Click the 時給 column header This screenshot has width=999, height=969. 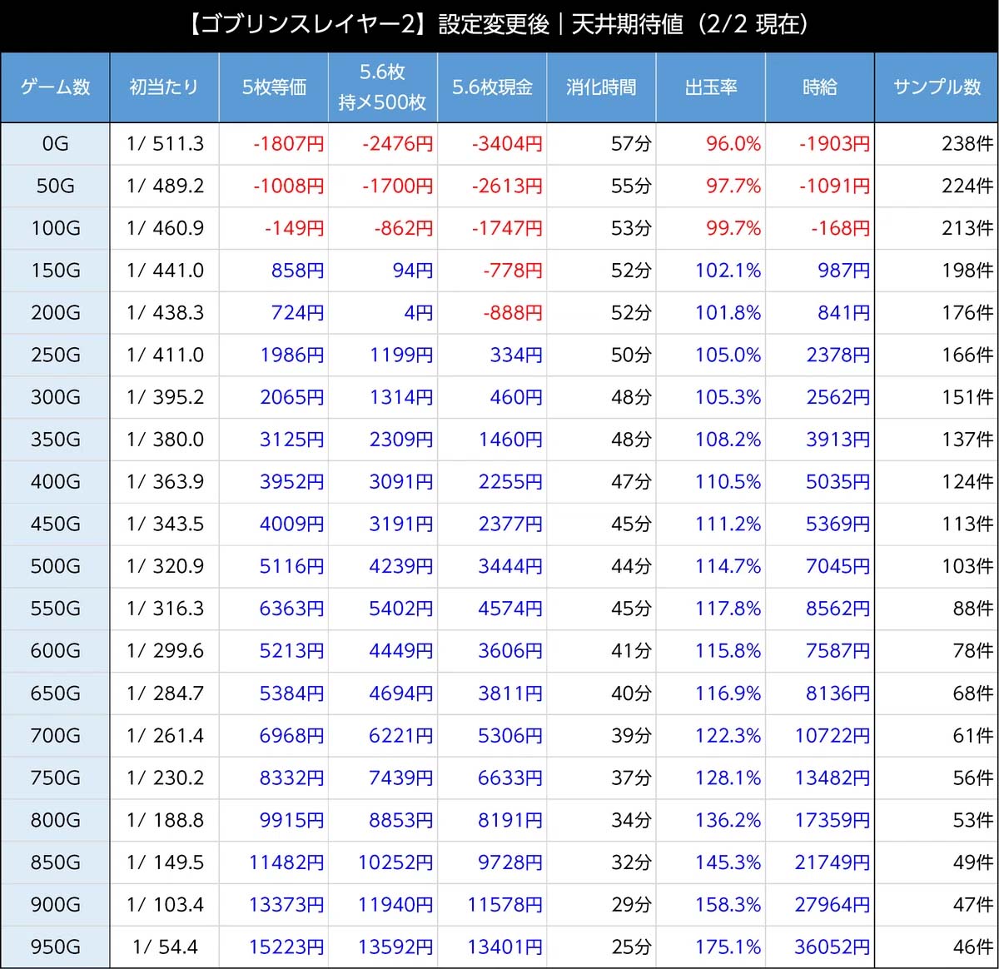pos(819,87)
